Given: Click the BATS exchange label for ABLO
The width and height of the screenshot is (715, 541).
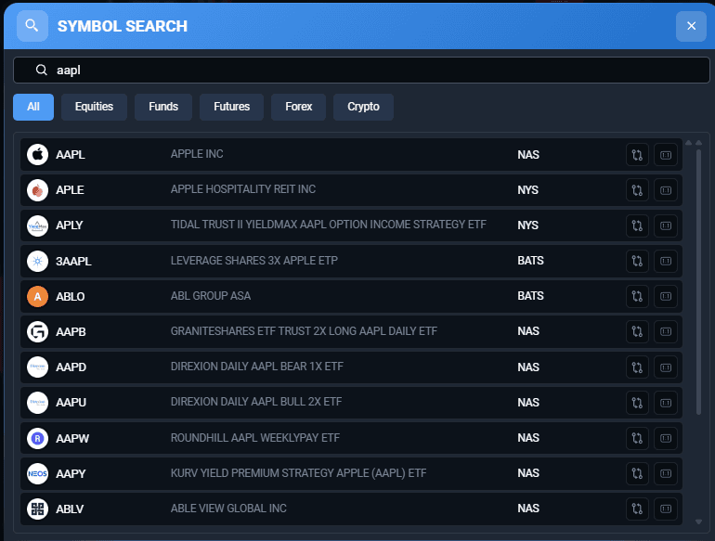Looking at the screenshot, I should point(530,296).
